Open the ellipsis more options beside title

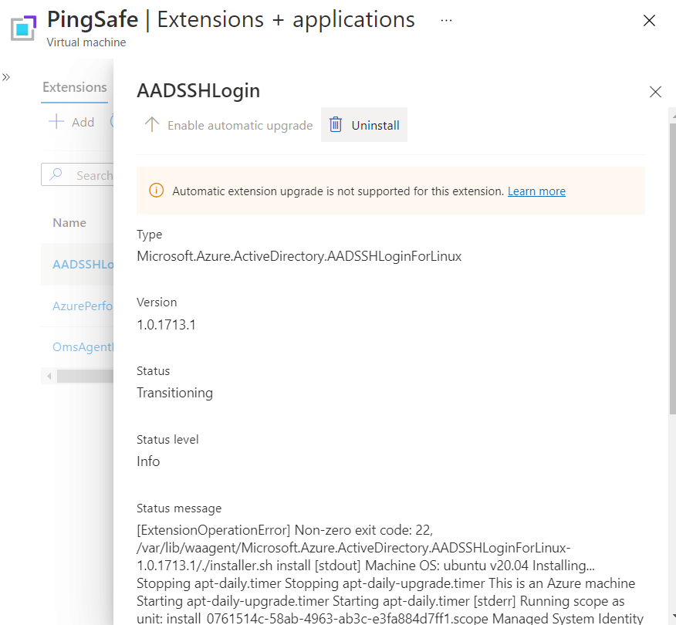[x=446, y=20]
